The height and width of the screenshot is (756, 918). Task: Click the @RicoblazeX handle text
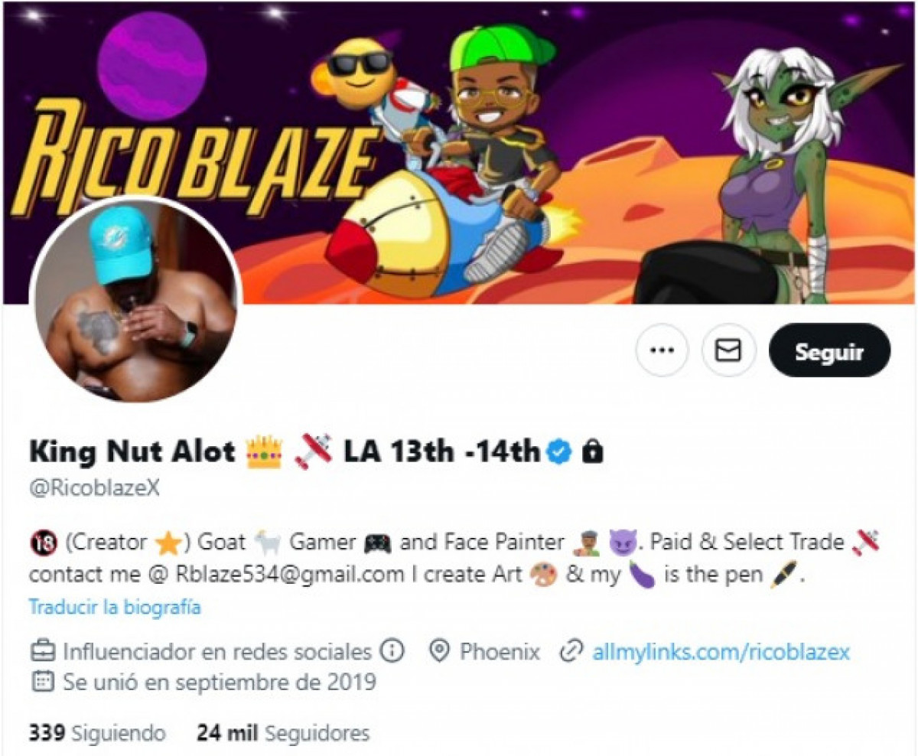(x=94, y=489)
